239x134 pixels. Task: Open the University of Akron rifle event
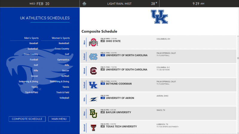tap(158, 99)
